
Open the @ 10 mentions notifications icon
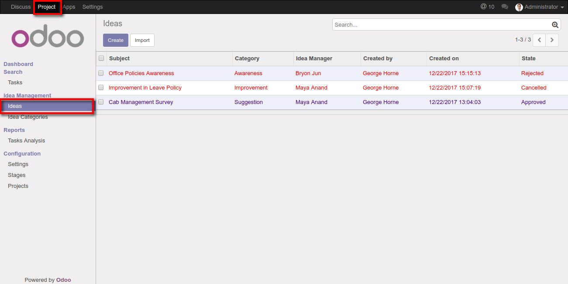click(487, 7)
